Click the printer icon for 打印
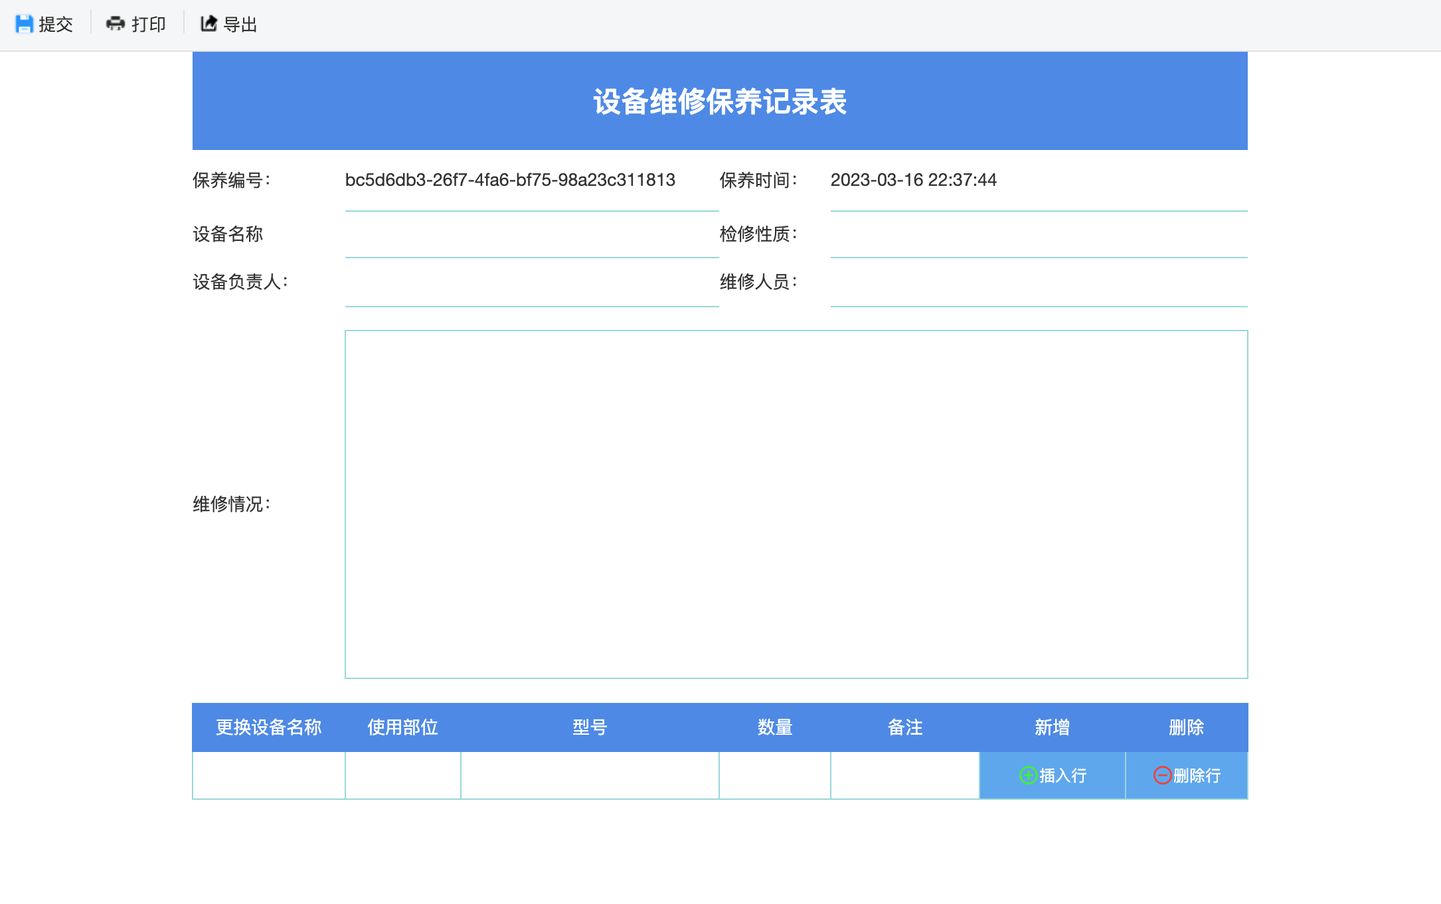 (116, 24)
